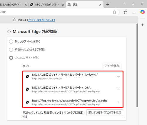Image resolution: width=147 pixels, height=125 pixels.
Task: Select カスタム サイトを開く radio option
Action: point(11,58)
